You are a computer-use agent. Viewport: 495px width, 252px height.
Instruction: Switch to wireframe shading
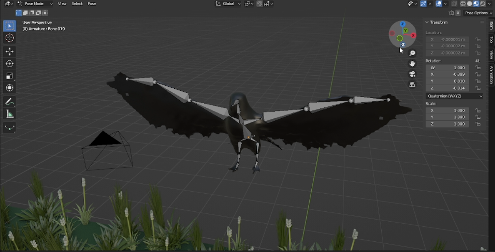[x=463, y=4]
